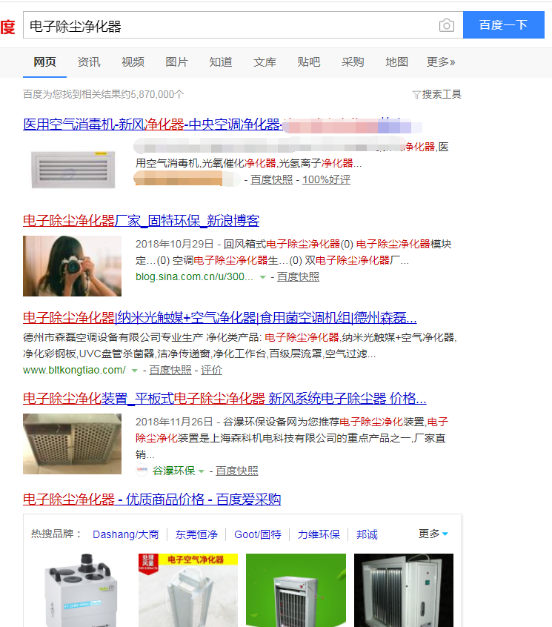The width and height of the screenshot is (552, 627).
Task: Click the girl with camera thumbnail
Action: pyautogui.click(x=72, y=266)
